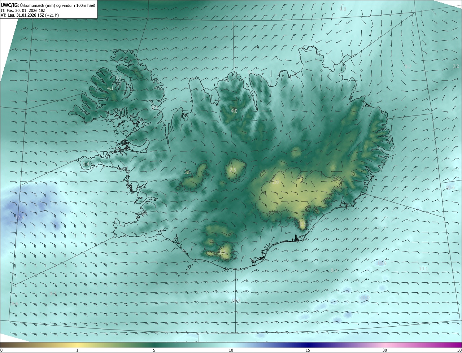Click the colorbar tick labeled 30

[x=385, y=350]
